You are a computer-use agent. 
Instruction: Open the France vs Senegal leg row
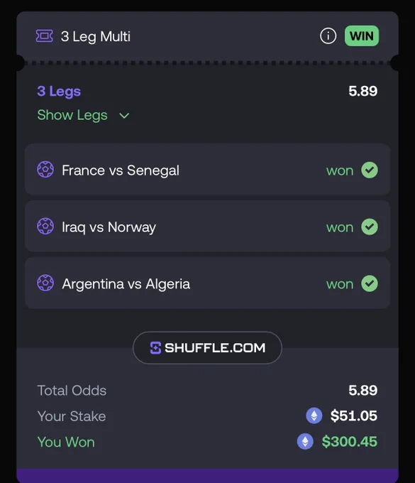207,170
